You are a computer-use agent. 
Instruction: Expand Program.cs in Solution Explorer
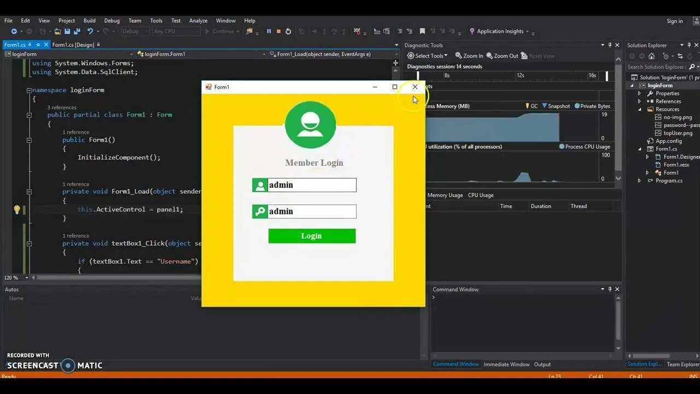639,181
